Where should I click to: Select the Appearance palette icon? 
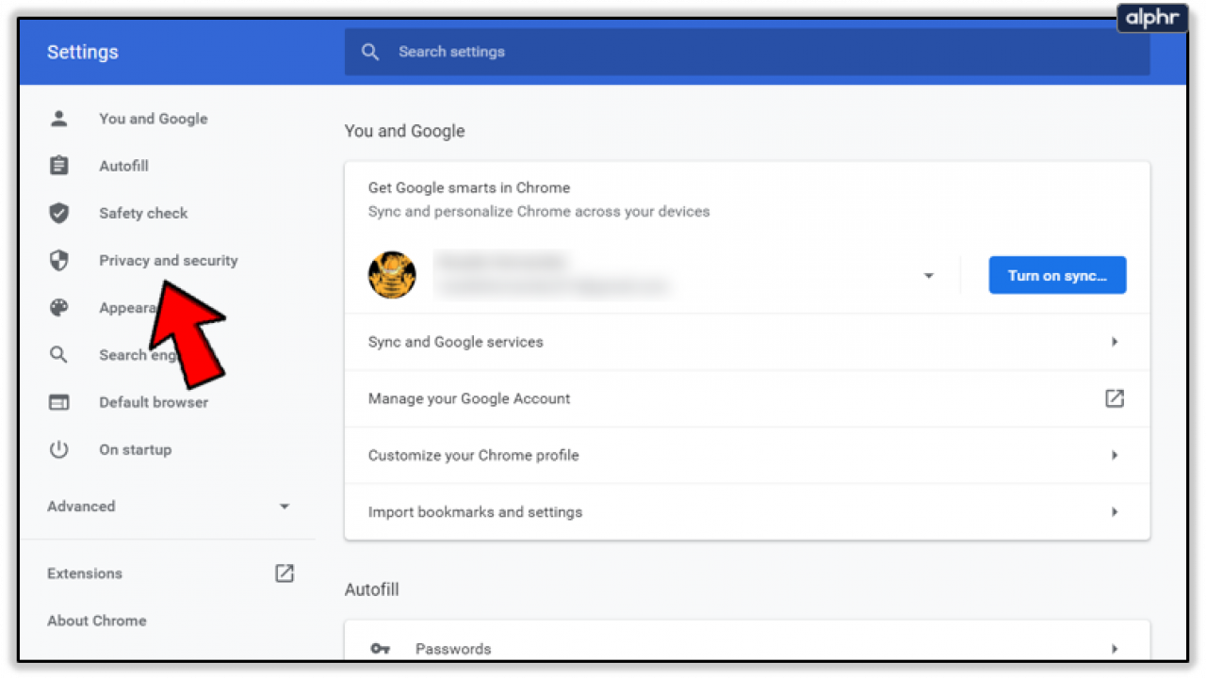point(58,307)
